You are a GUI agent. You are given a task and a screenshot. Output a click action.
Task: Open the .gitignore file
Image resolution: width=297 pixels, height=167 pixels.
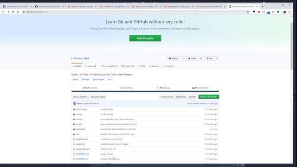[x=80, y=144]
